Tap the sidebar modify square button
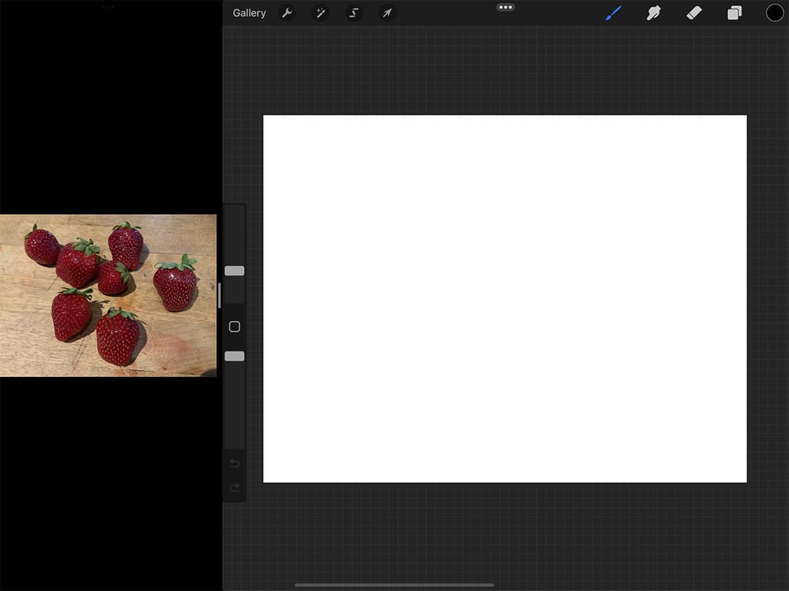Viewport: 789px width, 591px height. (x=234, y=326)
